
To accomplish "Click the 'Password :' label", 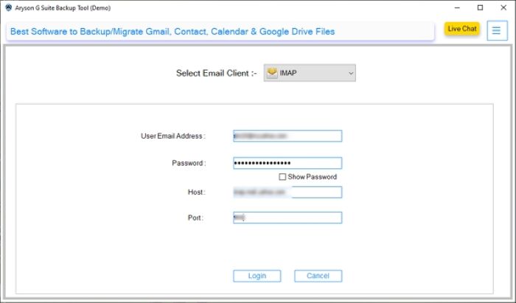I will point(189,163).
